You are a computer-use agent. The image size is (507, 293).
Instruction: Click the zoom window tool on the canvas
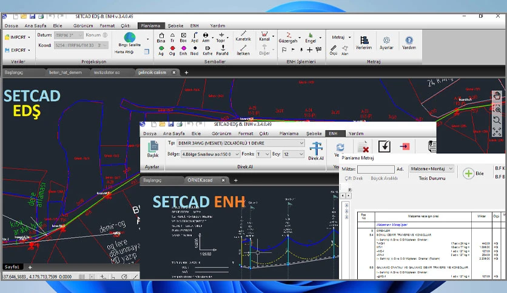[x=497, y=109]
